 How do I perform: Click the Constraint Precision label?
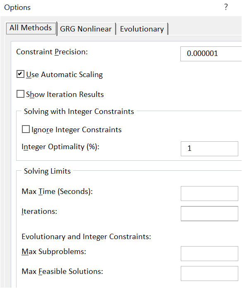coord(52,52)
